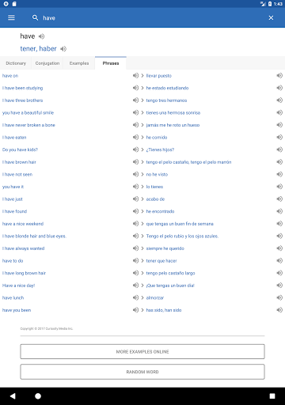Click the MORE EXAMPLES ONLINE button

[x=142, y=351]
